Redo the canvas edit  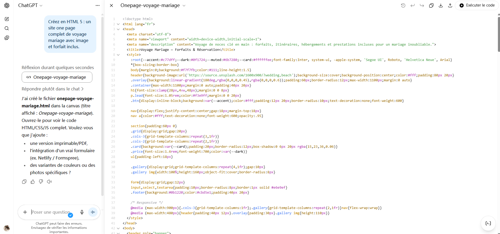(422, 5)
